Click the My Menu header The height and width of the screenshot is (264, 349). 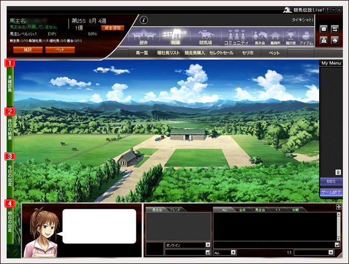tap(331, 63)
